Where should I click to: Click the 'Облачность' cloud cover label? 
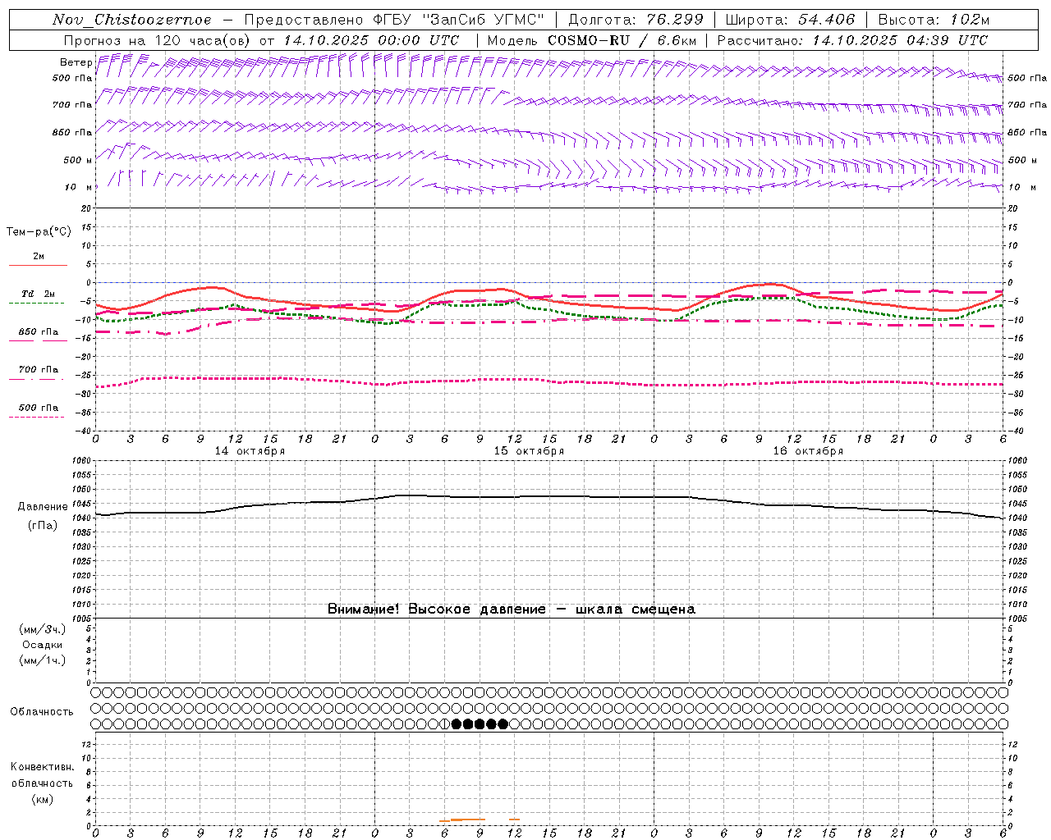(x=42, y=712)
